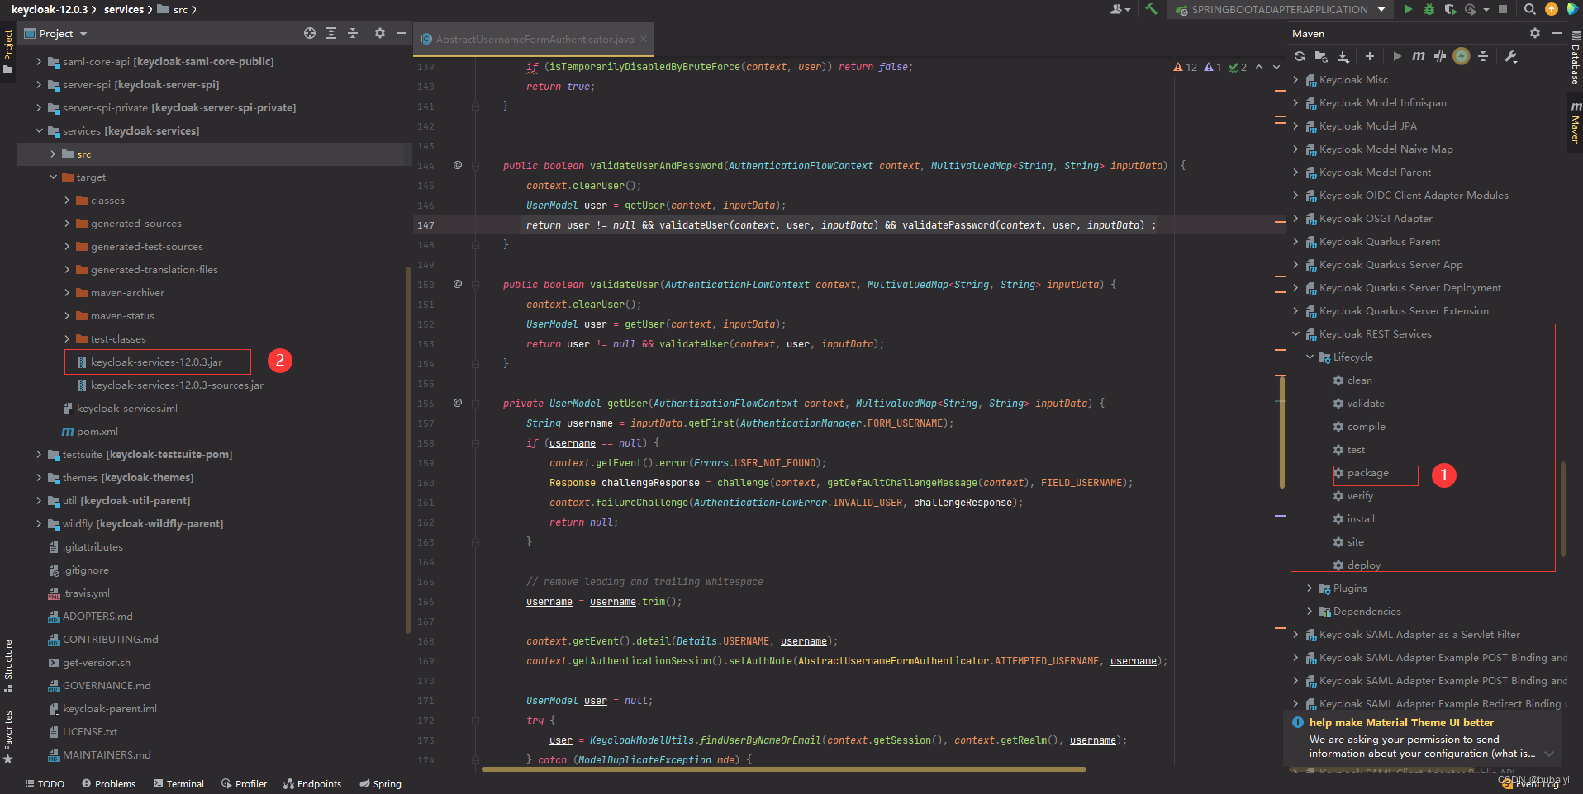Click the 12 warnings inspection indicator
1583x794 pixels.
tap(1185, 67)
